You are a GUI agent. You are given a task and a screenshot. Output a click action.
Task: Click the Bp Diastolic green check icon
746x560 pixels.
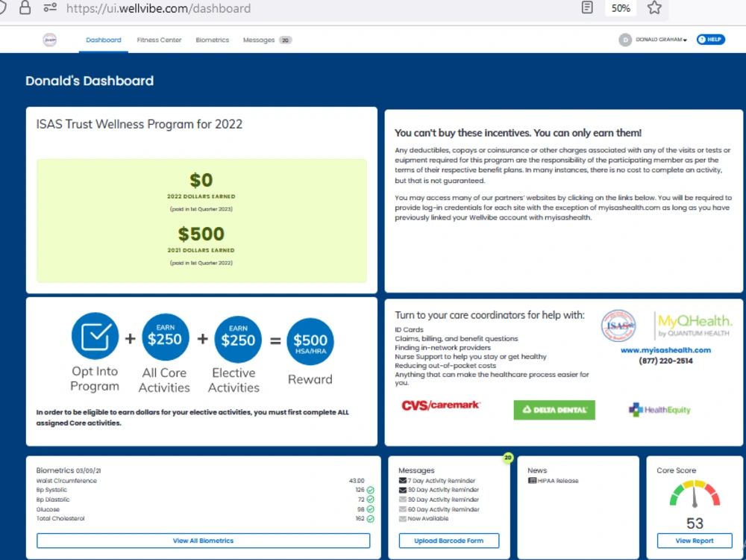370,500
